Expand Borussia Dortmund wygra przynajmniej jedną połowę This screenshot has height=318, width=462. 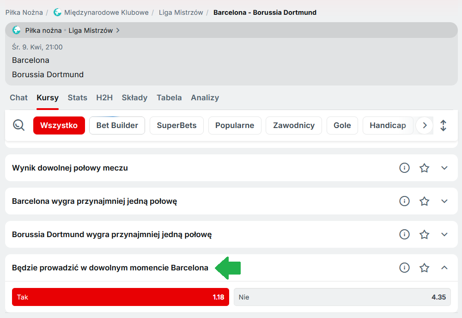click(x=444, y=234)
